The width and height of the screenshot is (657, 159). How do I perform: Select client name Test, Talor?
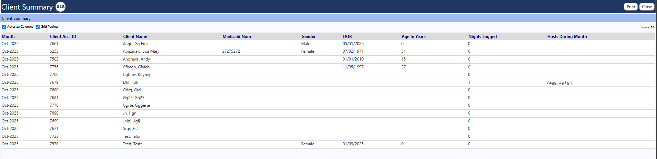pyautogui.click(x=132, y=136)
